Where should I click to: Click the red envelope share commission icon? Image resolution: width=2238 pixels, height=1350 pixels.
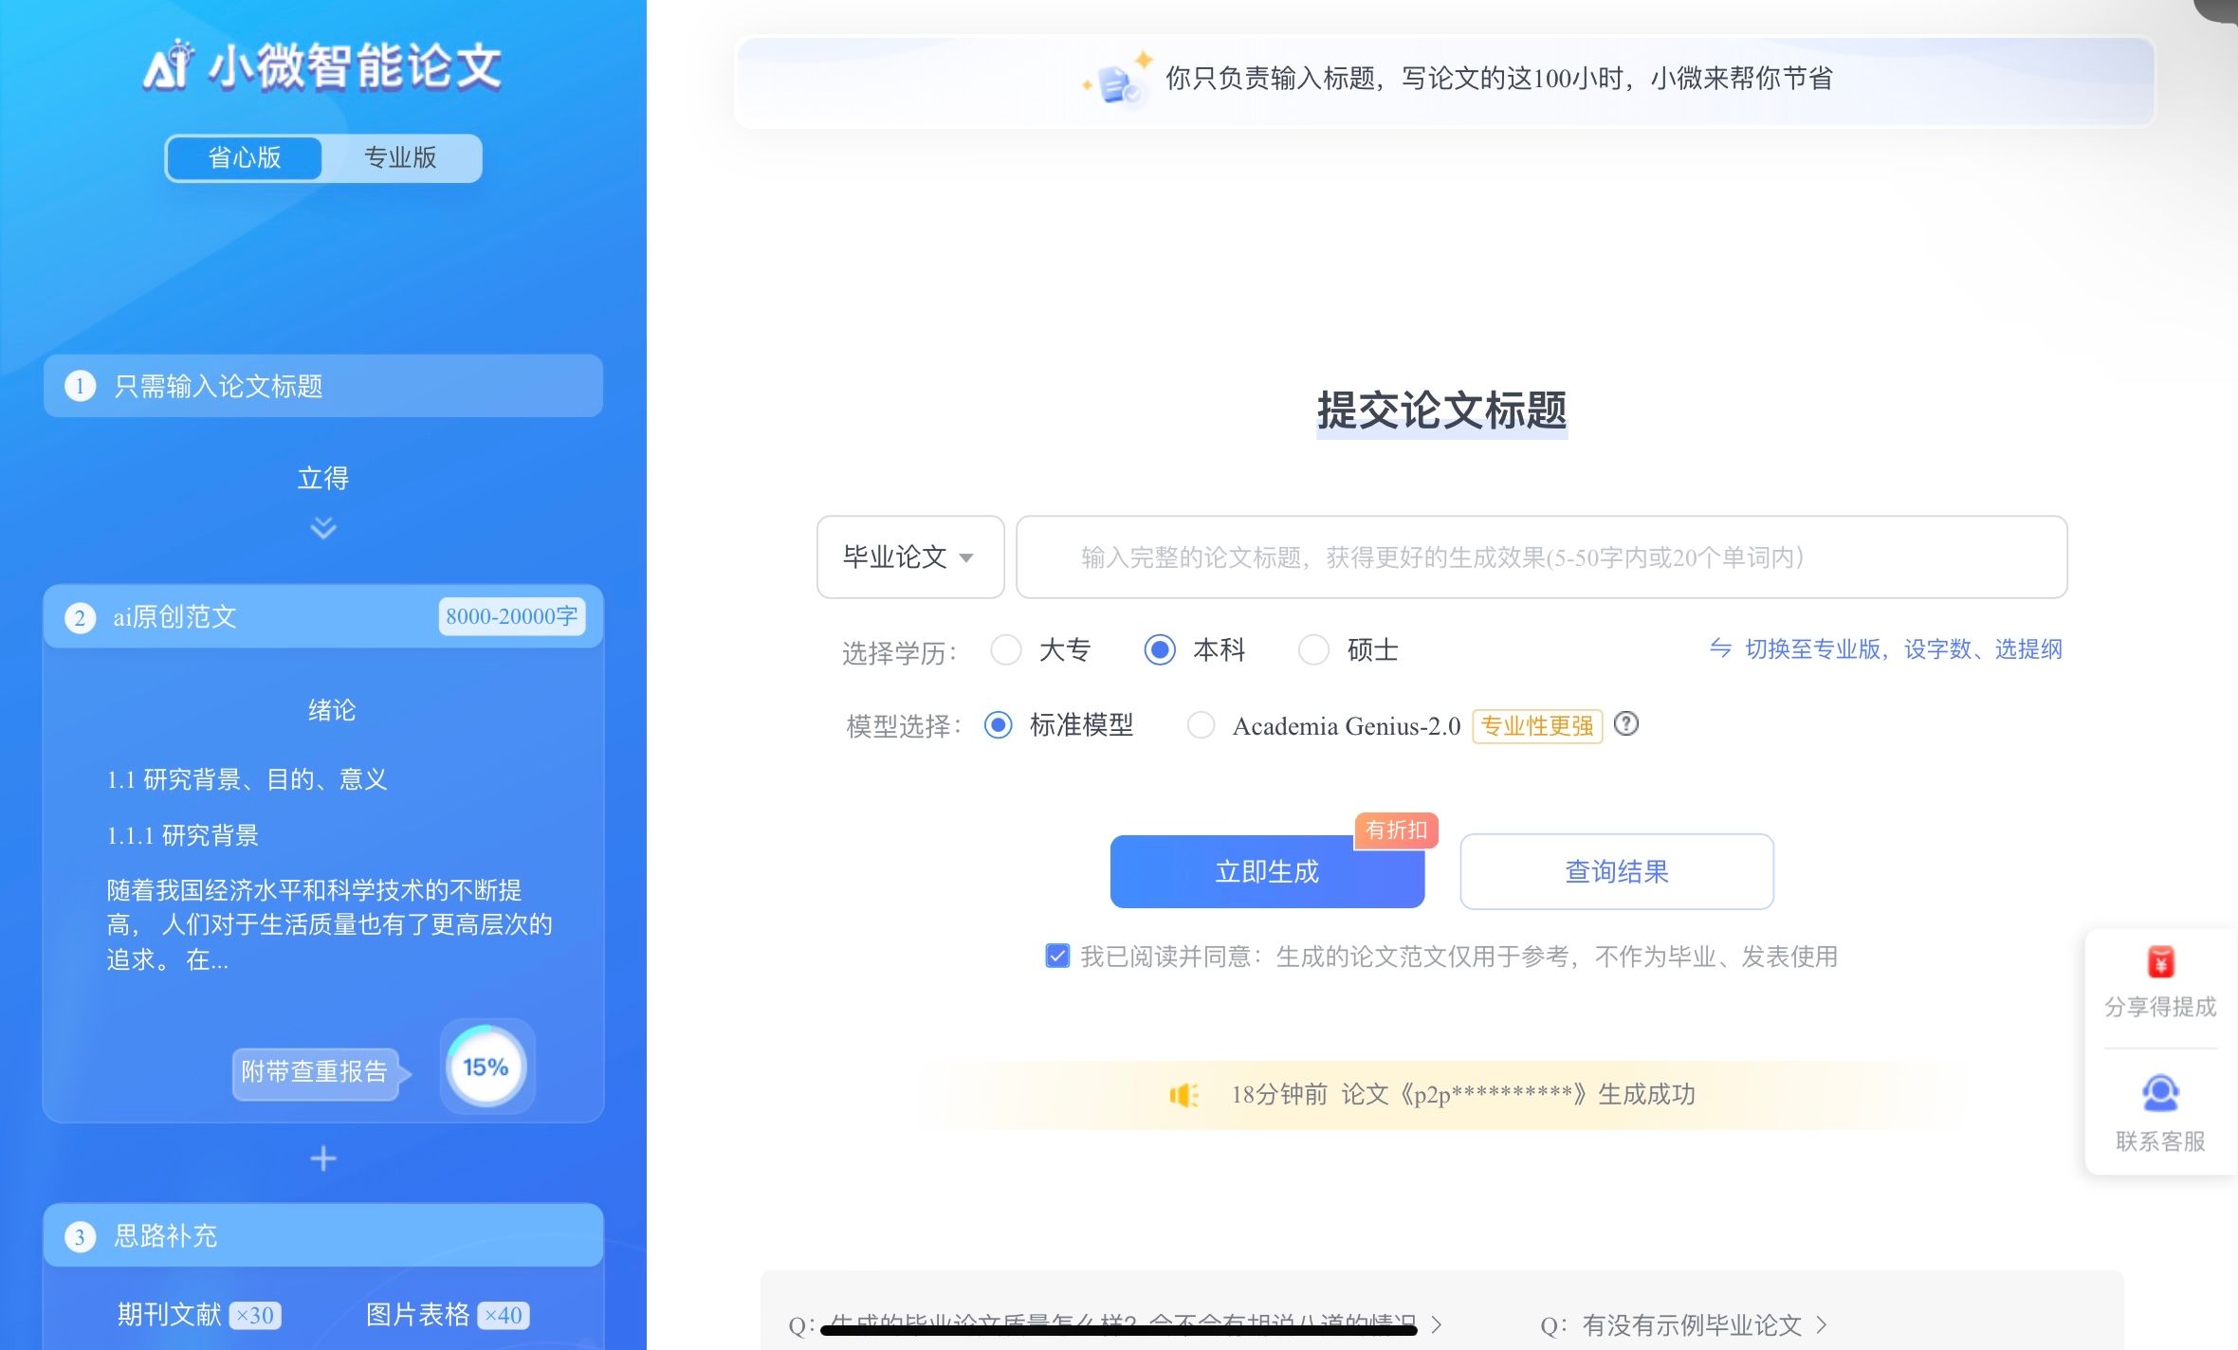(x=2159, y=962)
